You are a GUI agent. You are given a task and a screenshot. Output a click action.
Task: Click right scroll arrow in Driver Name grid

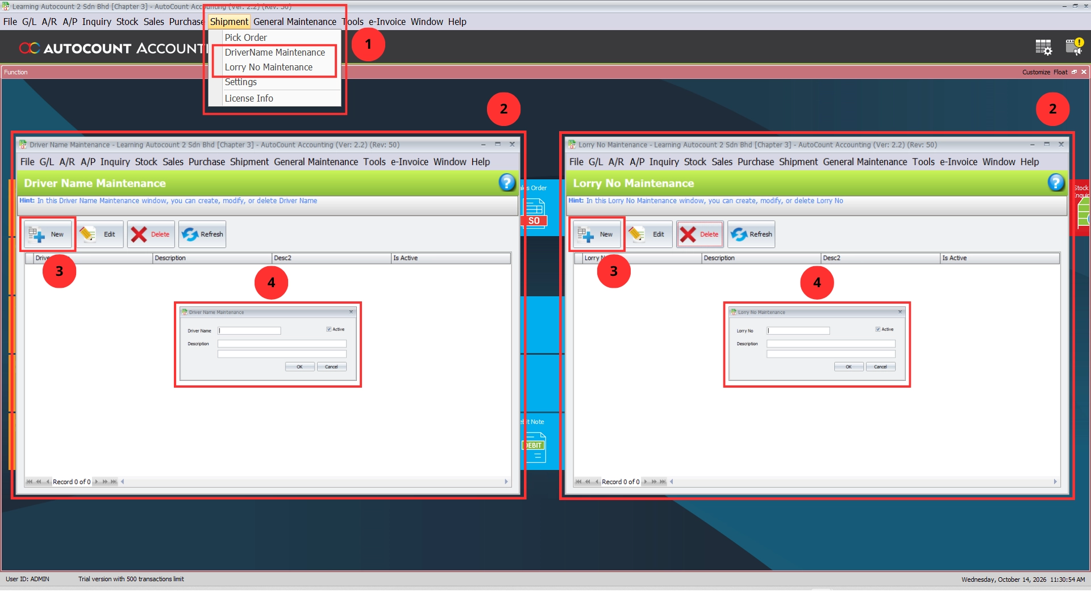(506, 482)
